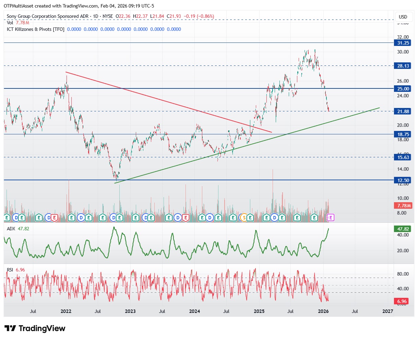Click the 21.88 price level label
Image resolution: width=418 pixels, height=340 pixels.
coord(403,111)
